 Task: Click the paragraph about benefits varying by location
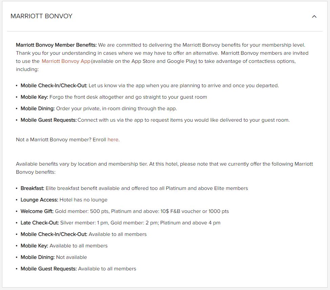164,168
